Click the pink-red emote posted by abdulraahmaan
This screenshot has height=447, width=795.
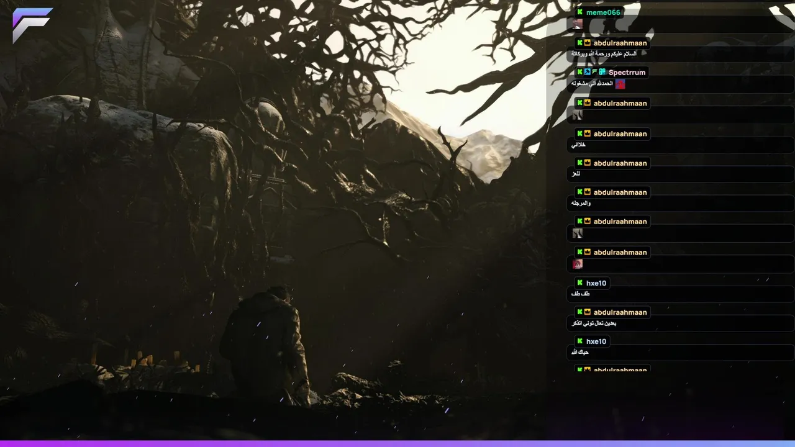click(578, 264)
